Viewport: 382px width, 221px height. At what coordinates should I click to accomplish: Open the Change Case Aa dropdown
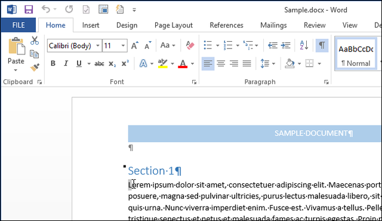168,45
